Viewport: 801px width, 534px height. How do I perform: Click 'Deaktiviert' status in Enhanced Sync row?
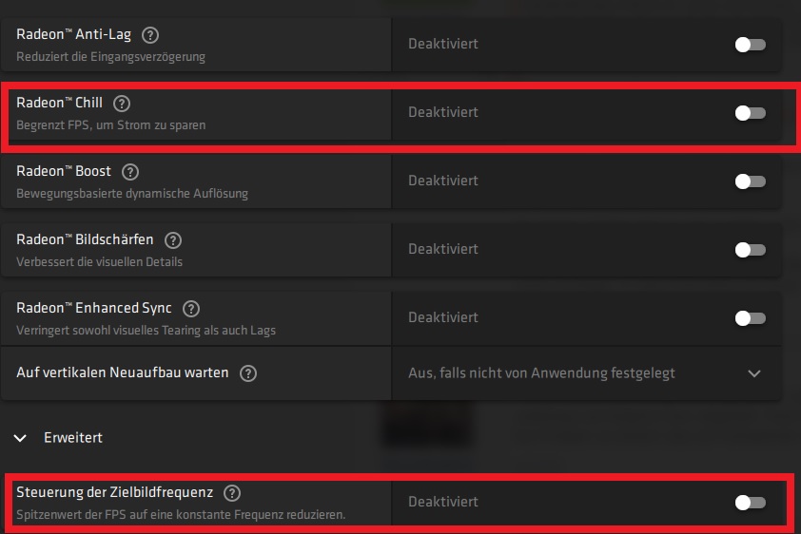click(443, 317)
